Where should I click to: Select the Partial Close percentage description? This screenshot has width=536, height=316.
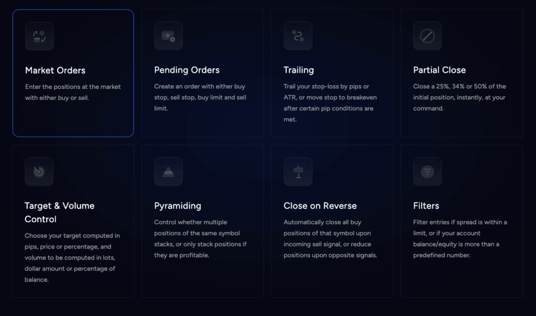pyautogui.click(x=460, y=97)
